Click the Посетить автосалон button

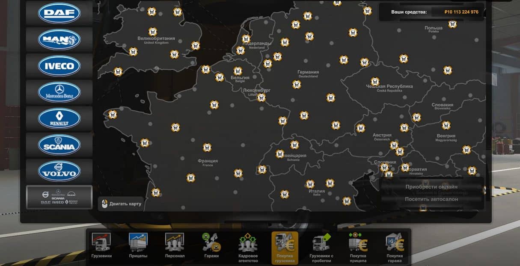click(431, 199)
